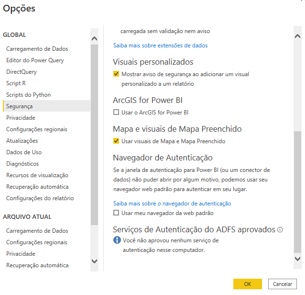Open Saiba mais sobre extensões de dados link
The height and width of the screenshot is (295, 305).
pyautogui.click(x=161, y=45)
